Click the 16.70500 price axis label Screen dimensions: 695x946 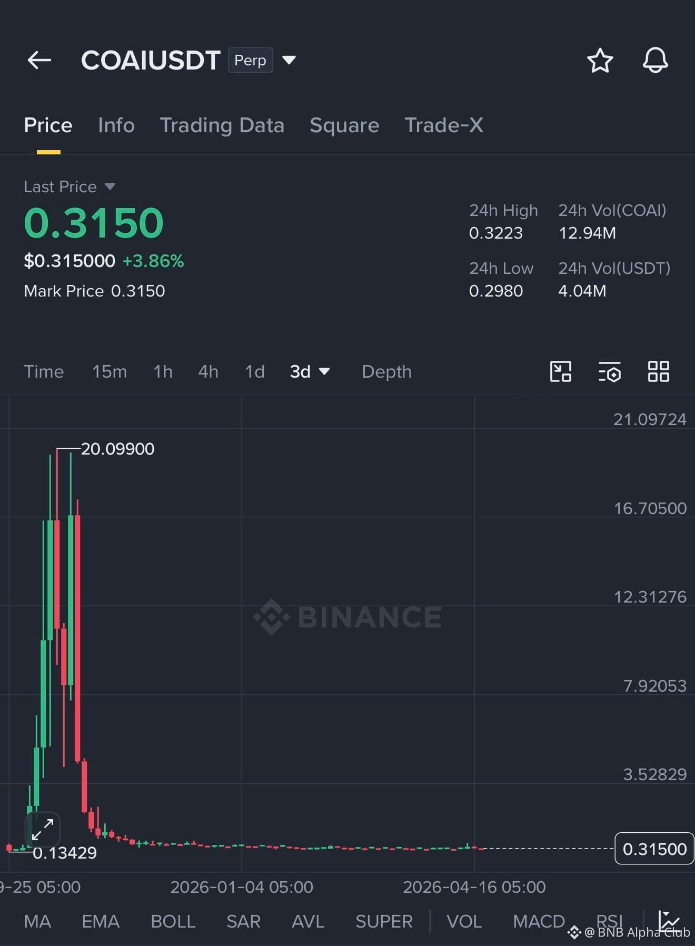coord(650,508)
